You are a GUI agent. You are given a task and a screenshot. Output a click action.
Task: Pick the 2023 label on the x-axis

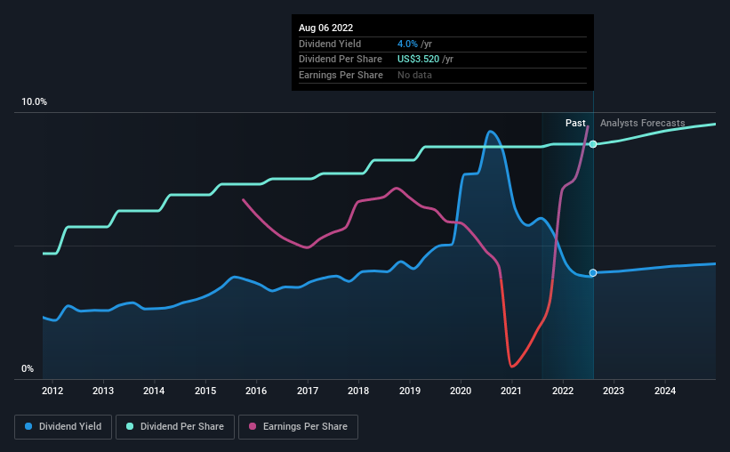tap(614, 391)
